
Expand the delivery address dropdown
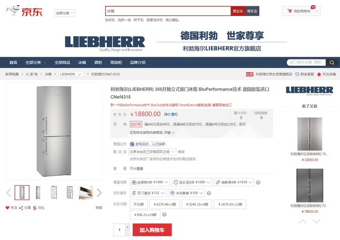[x=152, y=152]
